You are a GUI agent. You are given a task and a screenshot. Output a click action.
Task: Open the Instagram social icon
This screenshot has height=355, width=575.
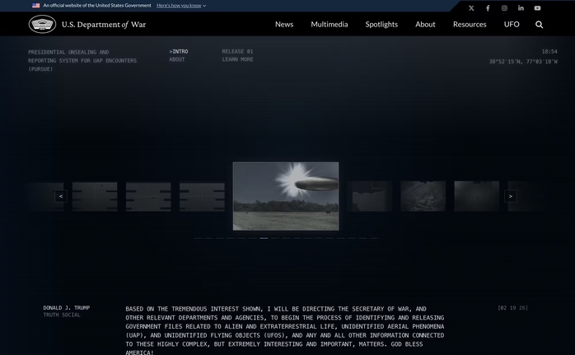click(504, 8)
